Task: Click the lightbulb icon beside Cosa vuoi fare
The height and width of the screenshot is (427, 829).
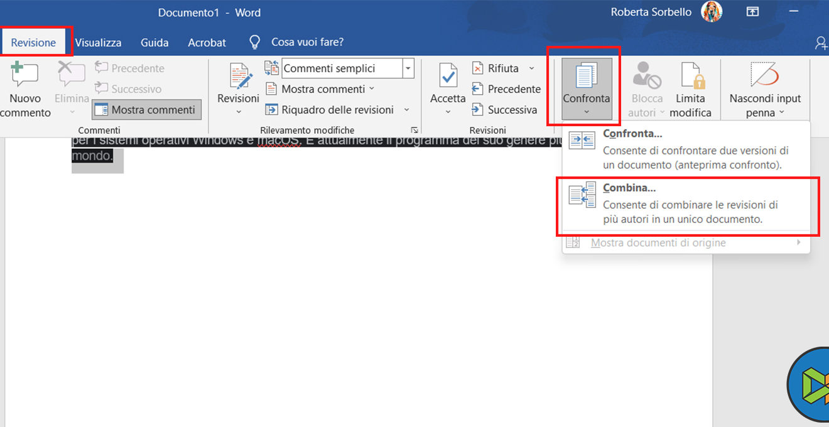Action: point(254,42)
